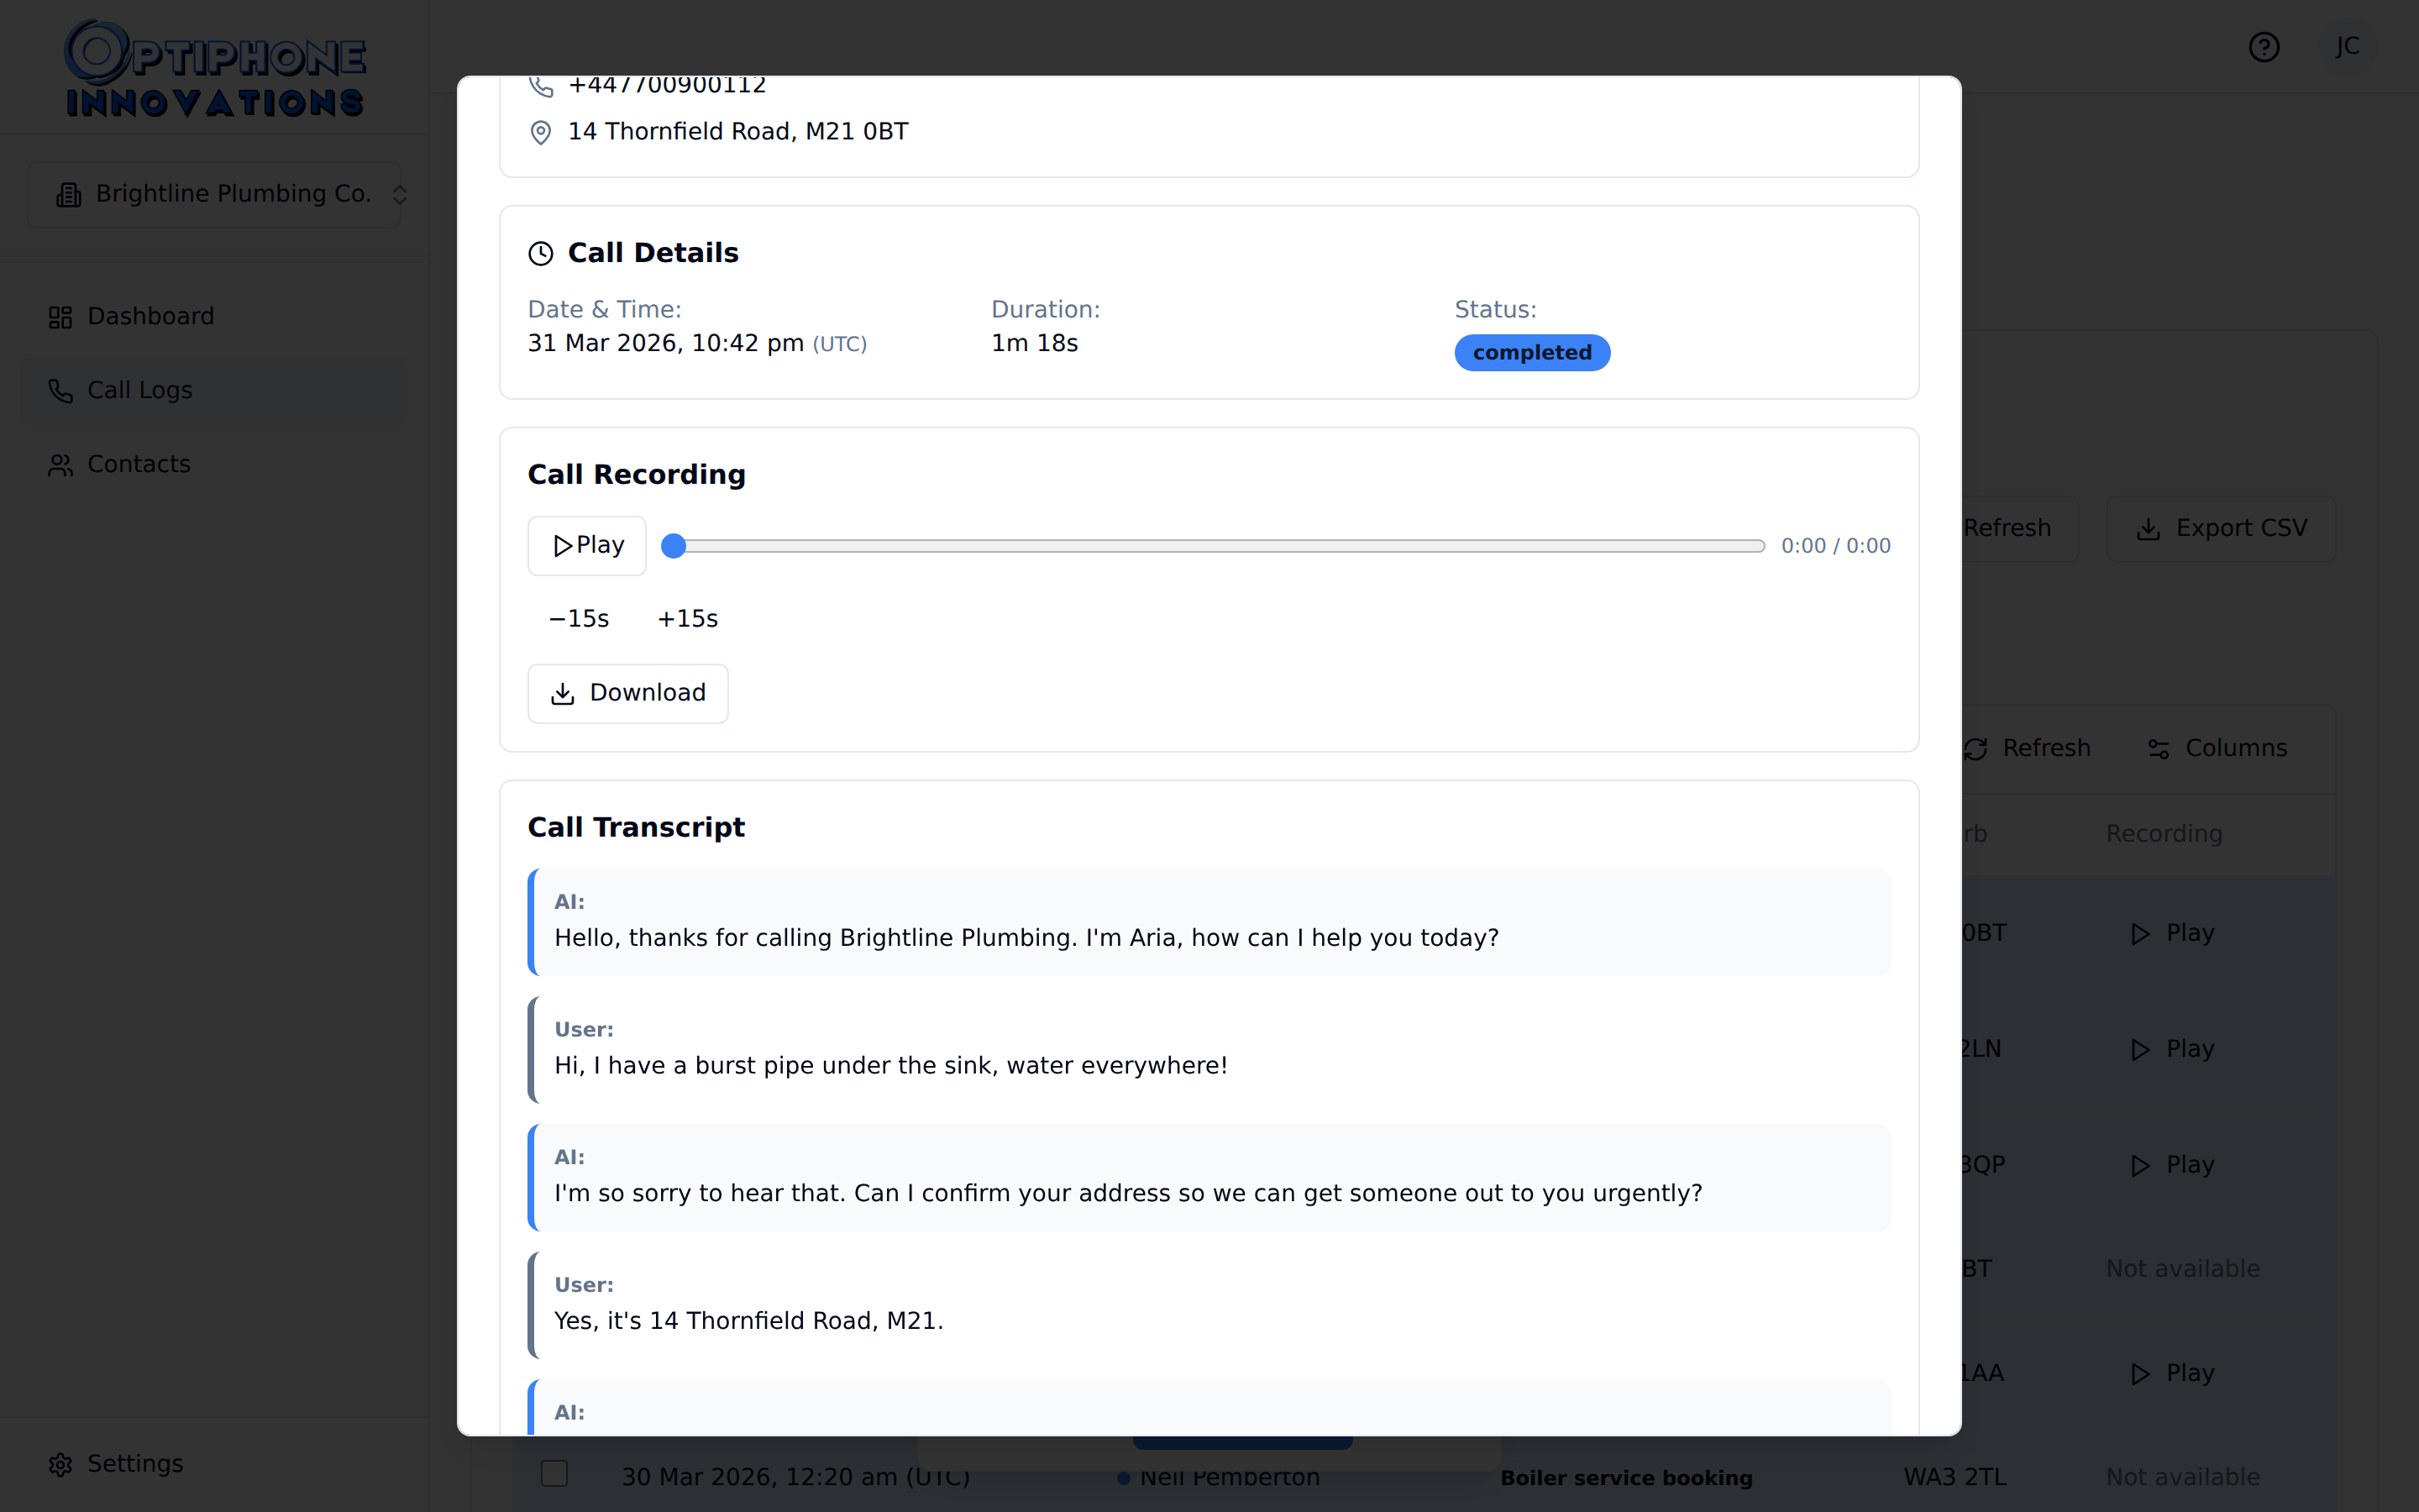Play the recording in the 0BT row

[2173, 933]
